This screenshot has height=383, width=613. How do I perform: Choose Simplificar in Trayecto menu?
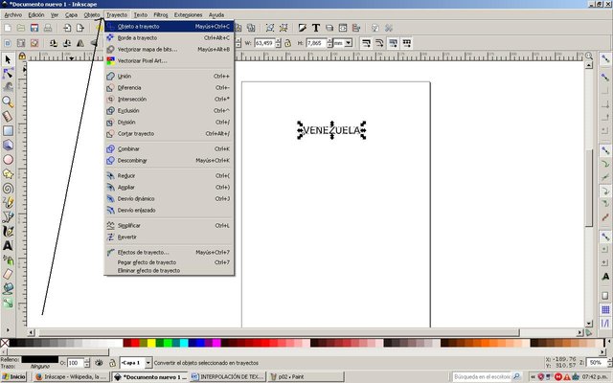point(170,226)
